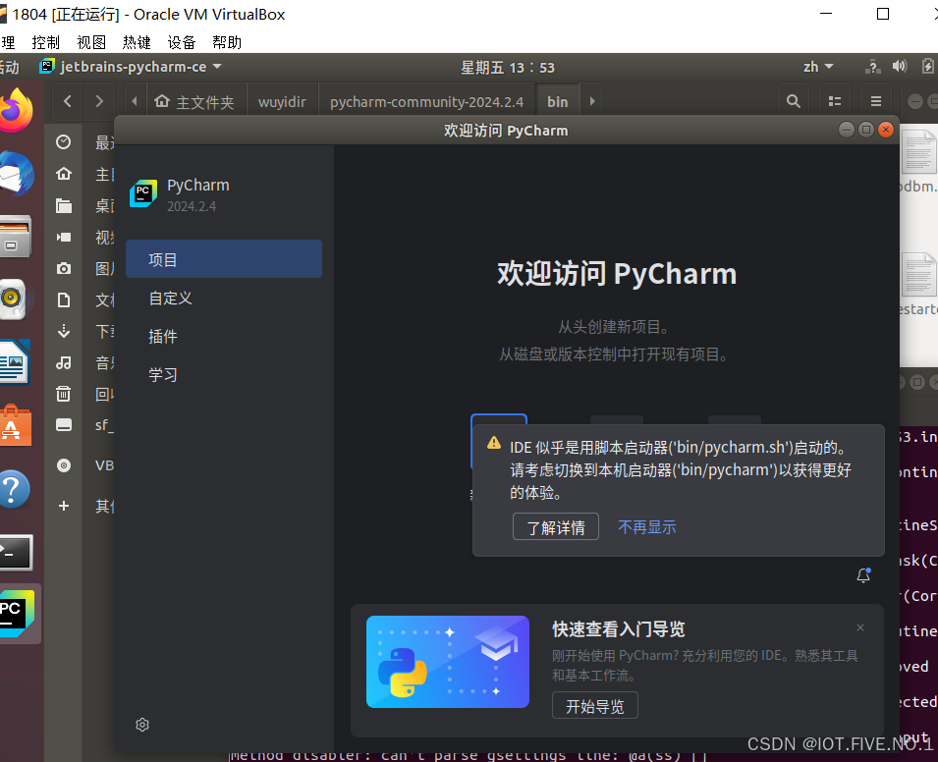Click the 星期五 13:53 clock in top bar
Image resolution: width=938 pixels, height=762 pixels.
click(507, 67)
